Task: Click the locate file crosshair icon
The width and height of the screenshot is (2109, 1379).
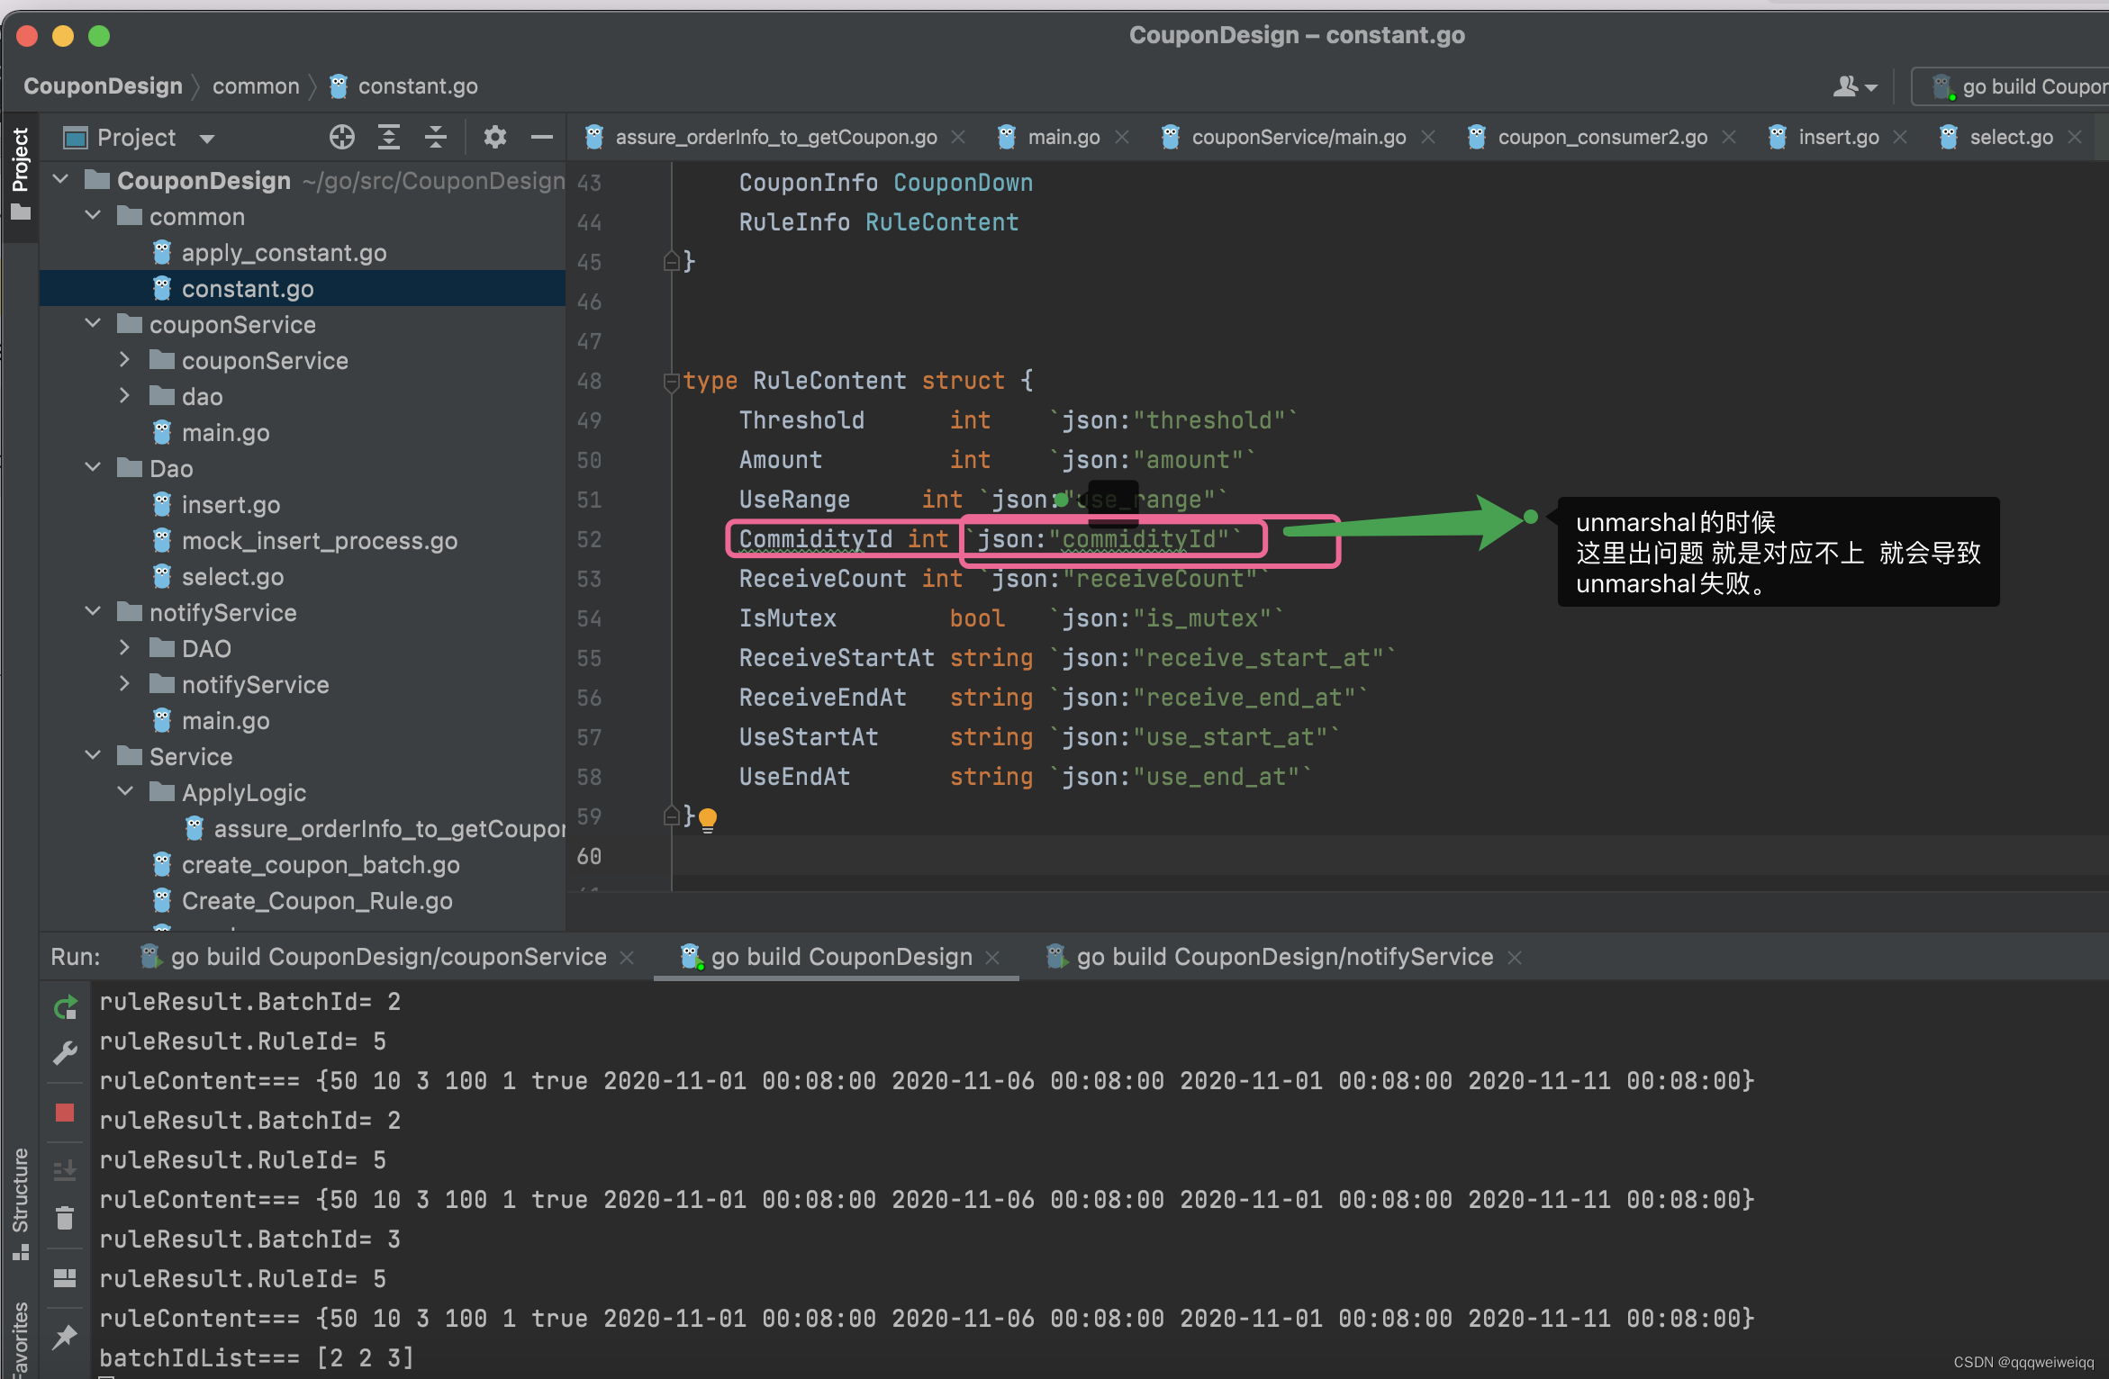Action: point(341,137)
